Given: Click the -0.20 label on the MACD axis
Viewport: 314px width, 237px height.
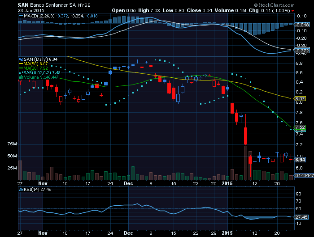Looking at the screenshot, I should click(x=301, y=38).
